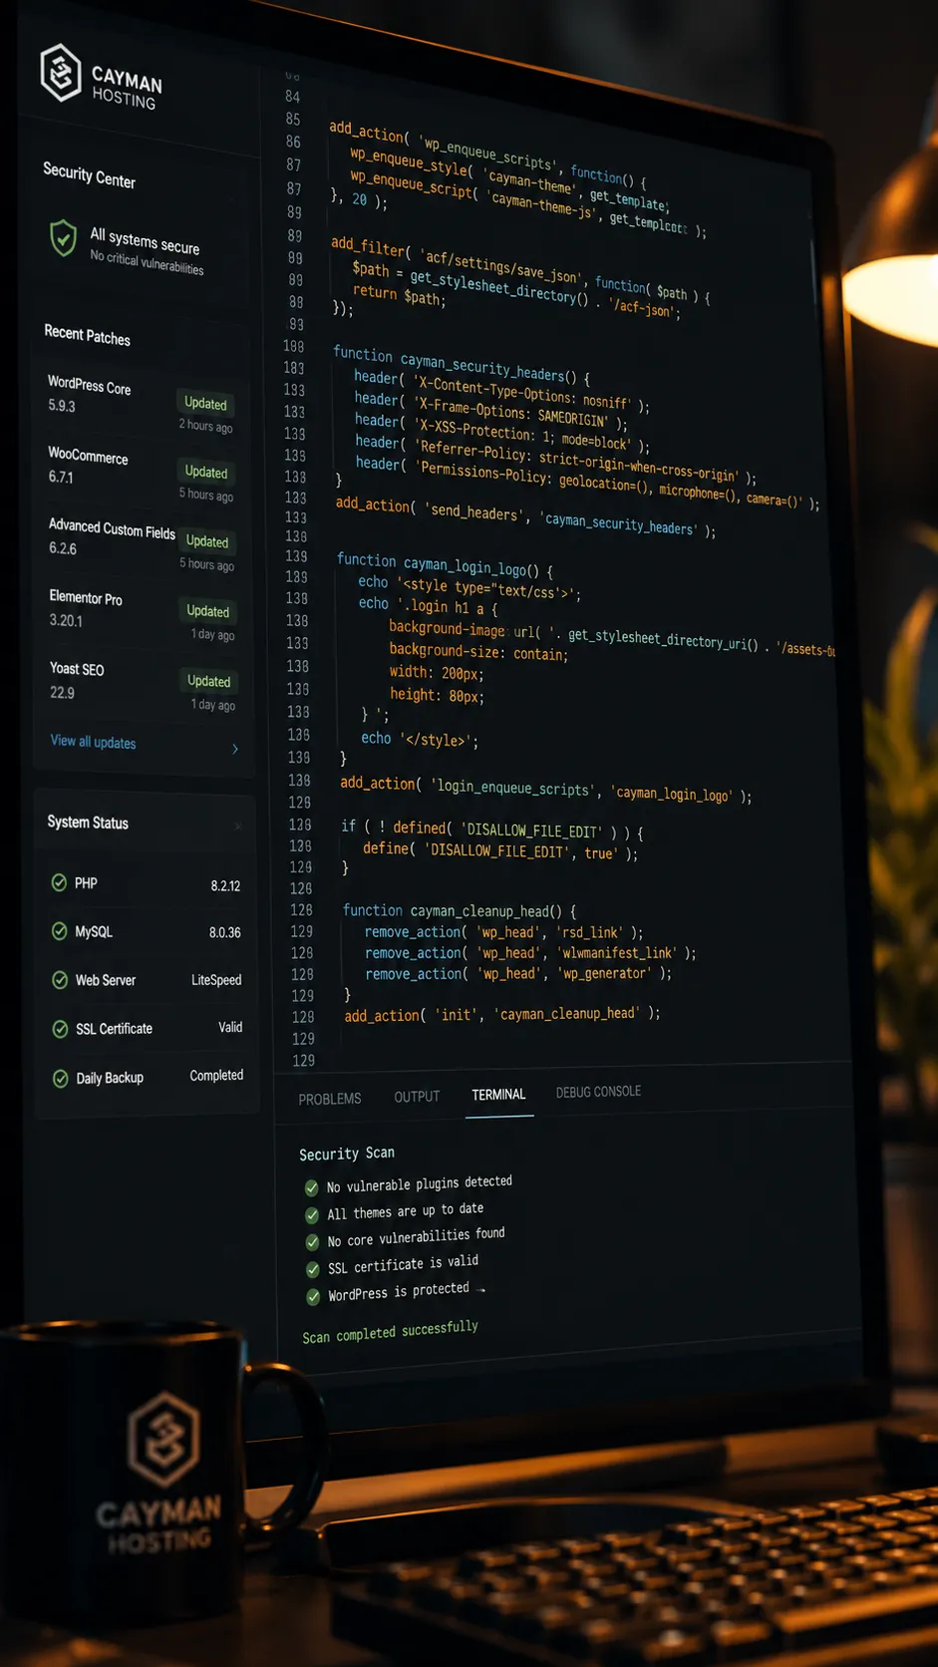Screen dimensions: 938x1667
Task: Click the Scan completed successfully message
Action: [391, 1332]
